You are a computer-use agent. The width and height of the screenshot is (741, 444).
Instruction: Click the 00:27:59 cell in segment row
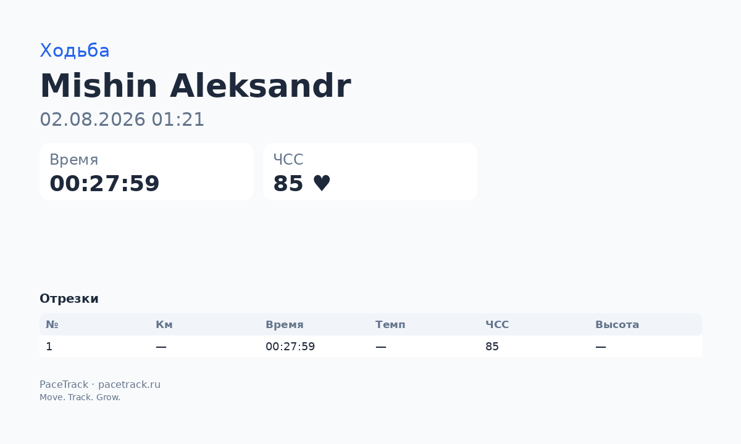290,347
